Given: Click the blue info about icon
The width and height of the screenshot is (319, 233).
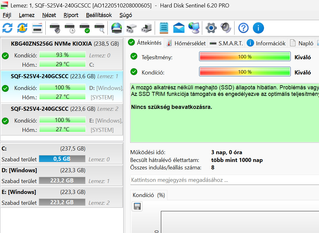Looking at the screenshot, I should coord(258,28).
